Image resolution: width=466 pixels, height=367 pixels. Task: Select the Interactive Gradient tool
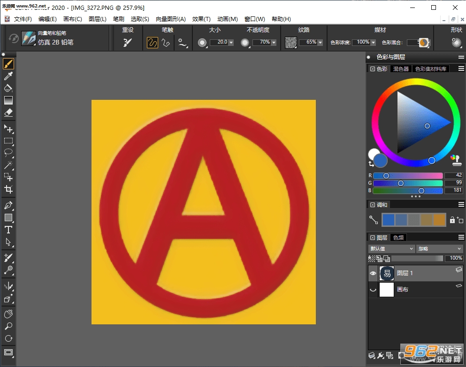tap(8, 100)
